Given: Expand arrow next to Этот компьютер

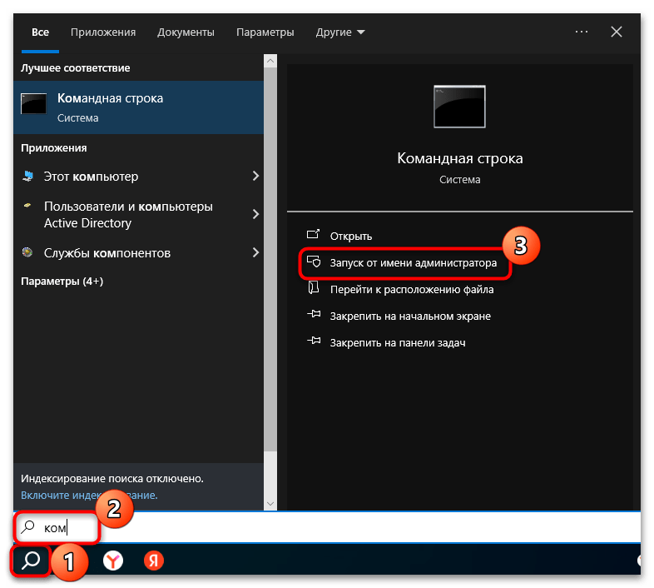Looking at the screenshot, I should 255,177.
